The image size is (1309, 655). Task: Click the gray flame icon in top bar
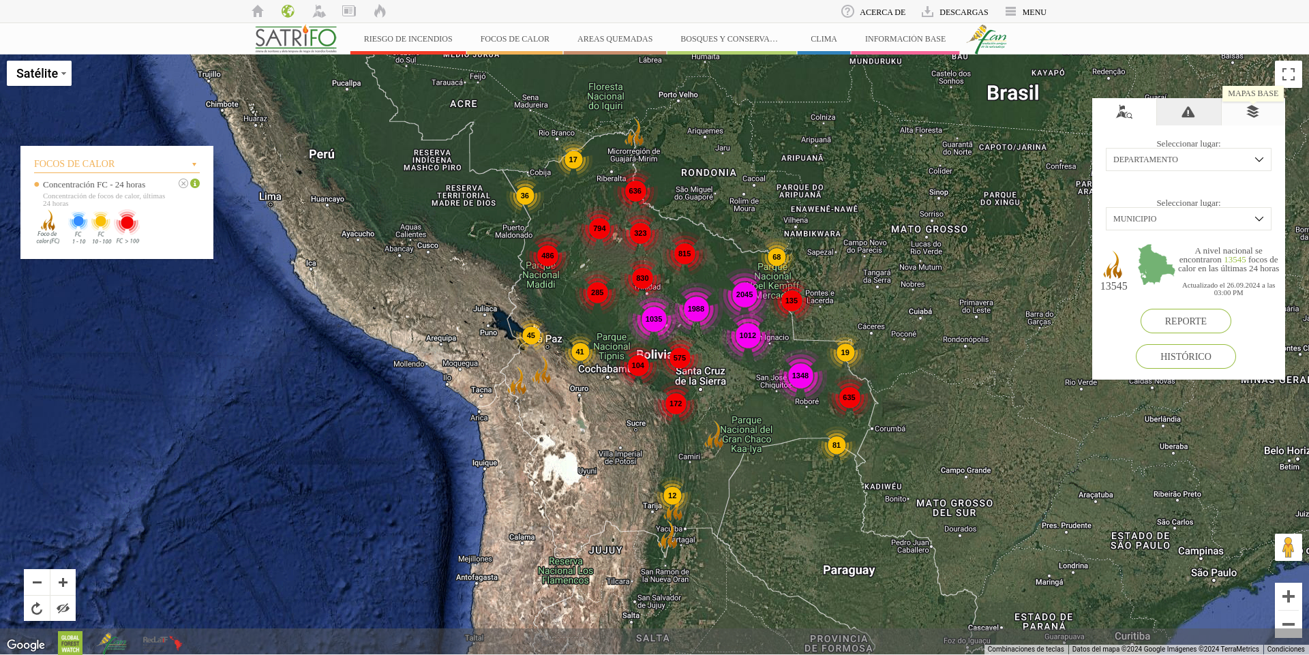click(380, 11)
